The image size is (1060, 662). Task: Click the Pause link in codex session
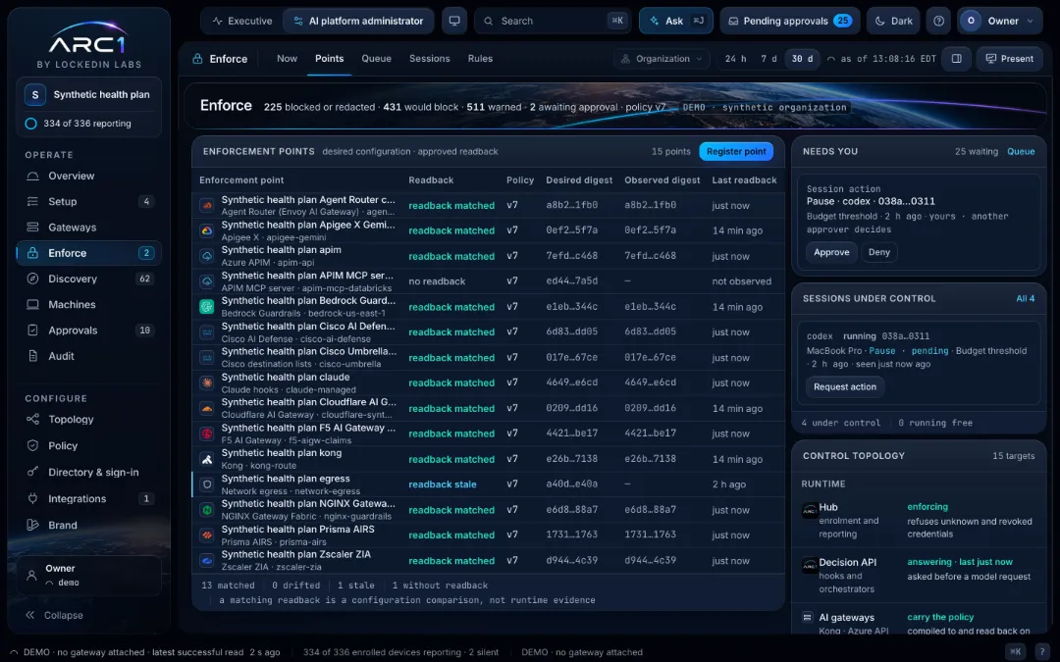881,350
